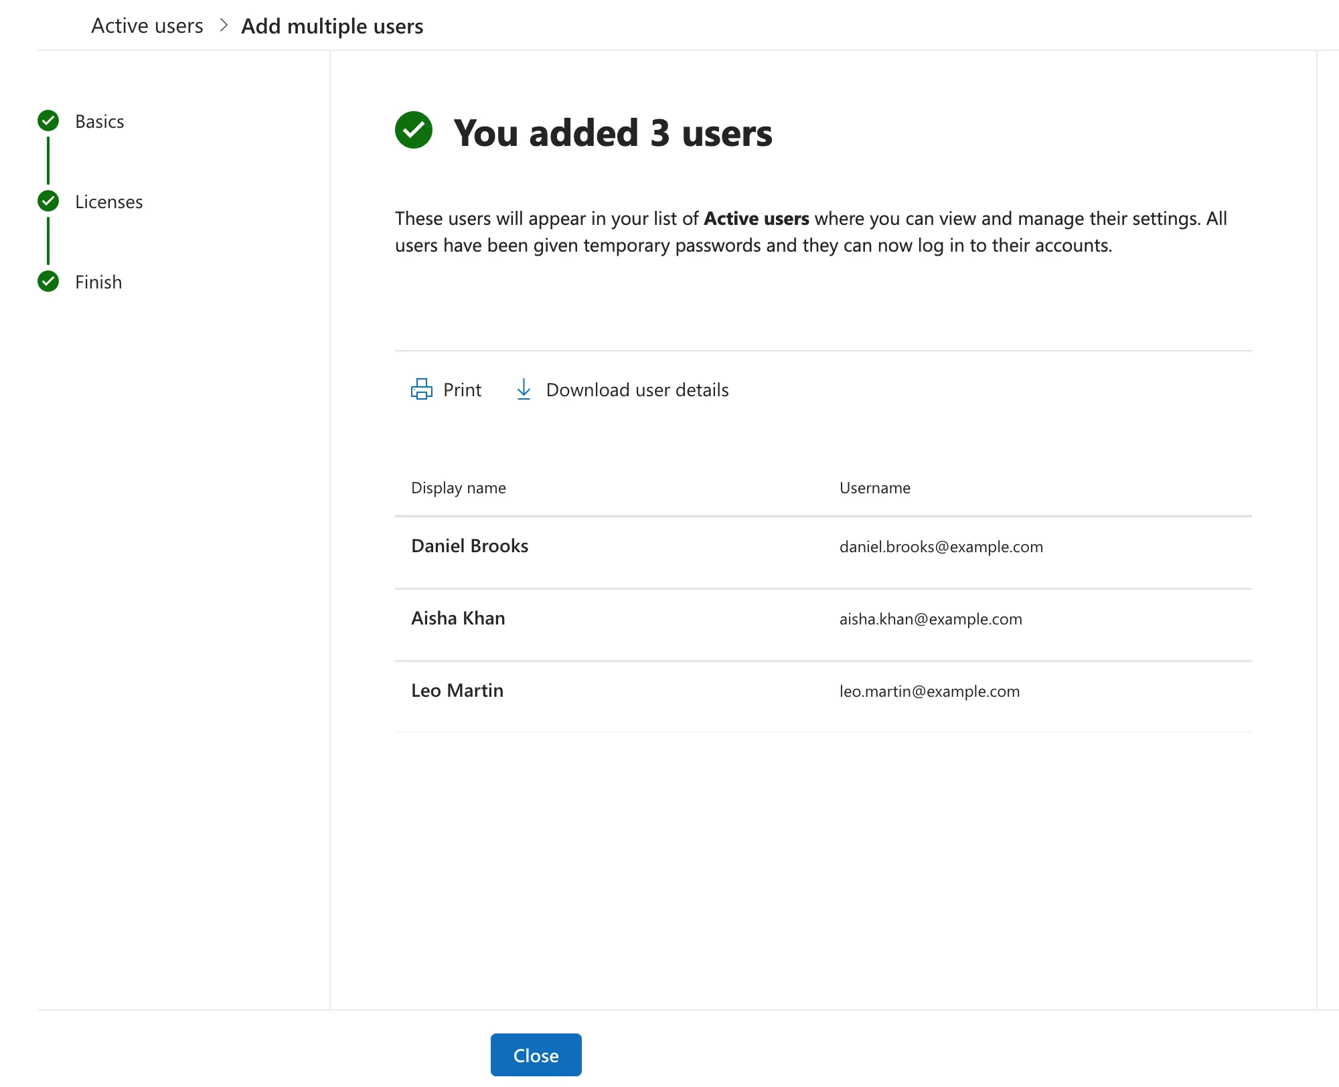Click leo.martin@example.com username
The image size is (1339, 1087).
pyautogui.click(x=930, y=691)
